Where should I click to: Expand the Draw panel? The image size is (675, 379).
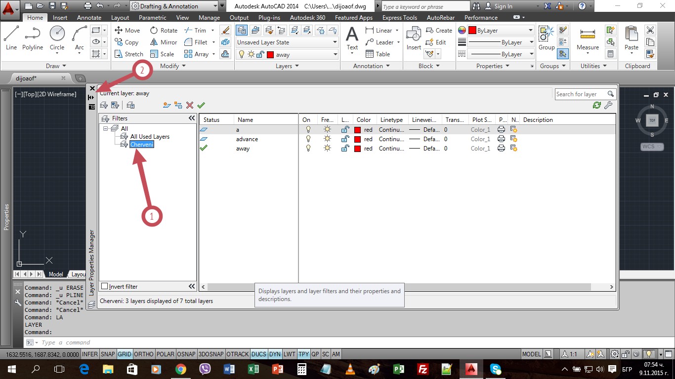[56, 66]
